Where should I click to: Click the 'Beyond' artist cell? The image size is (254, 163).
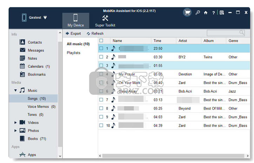click(185, 108)
